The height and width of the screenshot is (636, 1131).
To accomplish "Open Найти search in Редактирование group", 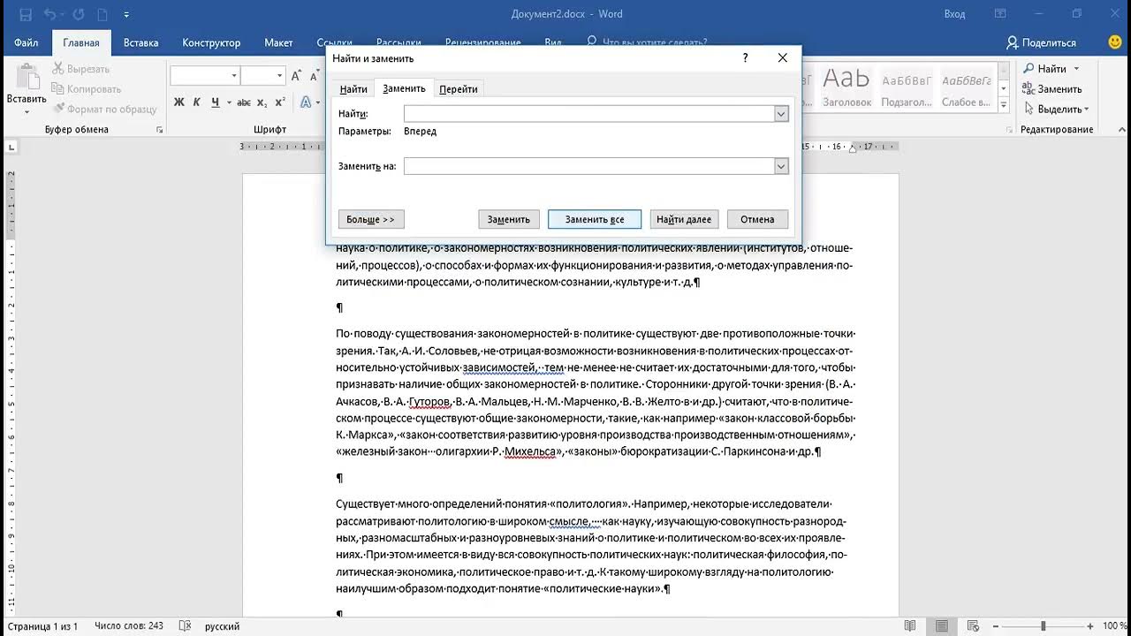I will coord(1045,69).
